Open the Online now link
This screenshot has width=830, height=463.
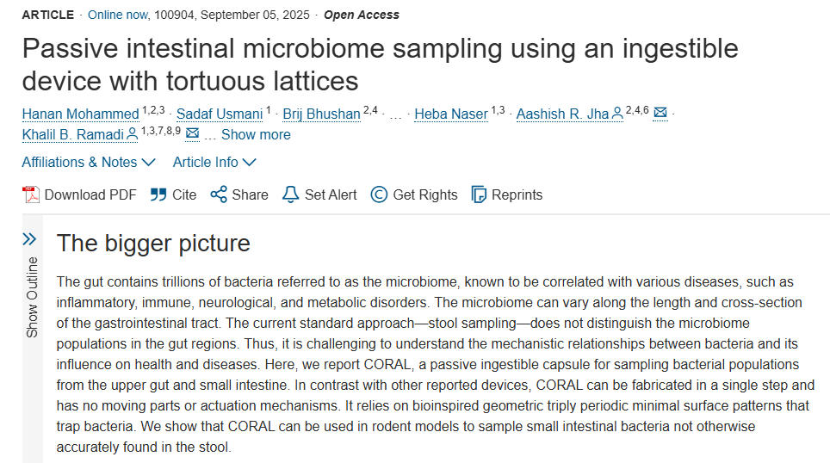pyautogui.click(x=117, y=15)
